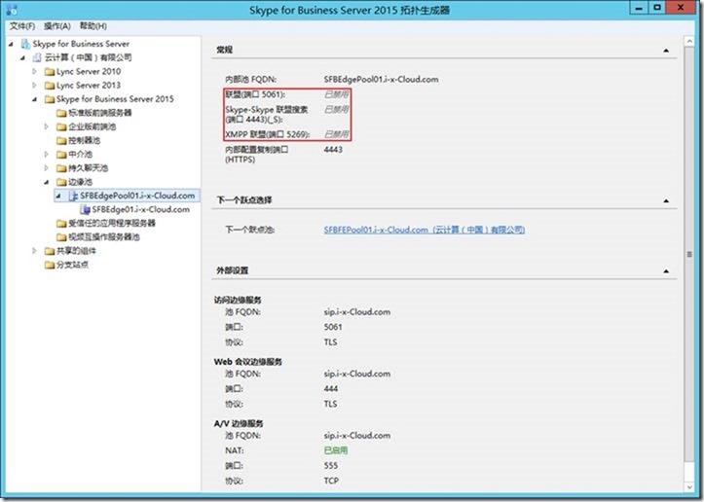Click the 5061 access edge port value
The height and width of the screenshot is (502, 704).
pos(333,327)
